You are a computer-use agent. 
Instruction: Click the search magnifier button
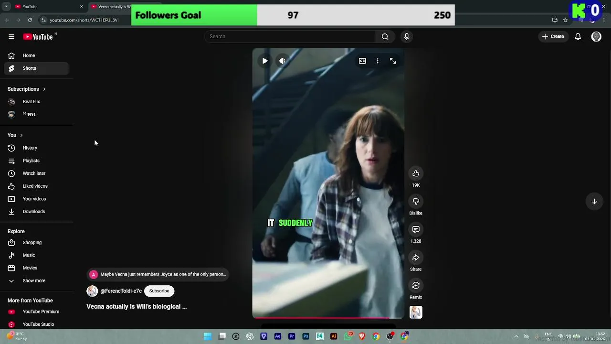coord(385,36)
